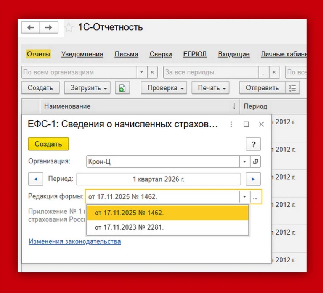323x293 pixels.
Task: Star 1С-Отчетность as favorite
Action: (x=68, y=27)
